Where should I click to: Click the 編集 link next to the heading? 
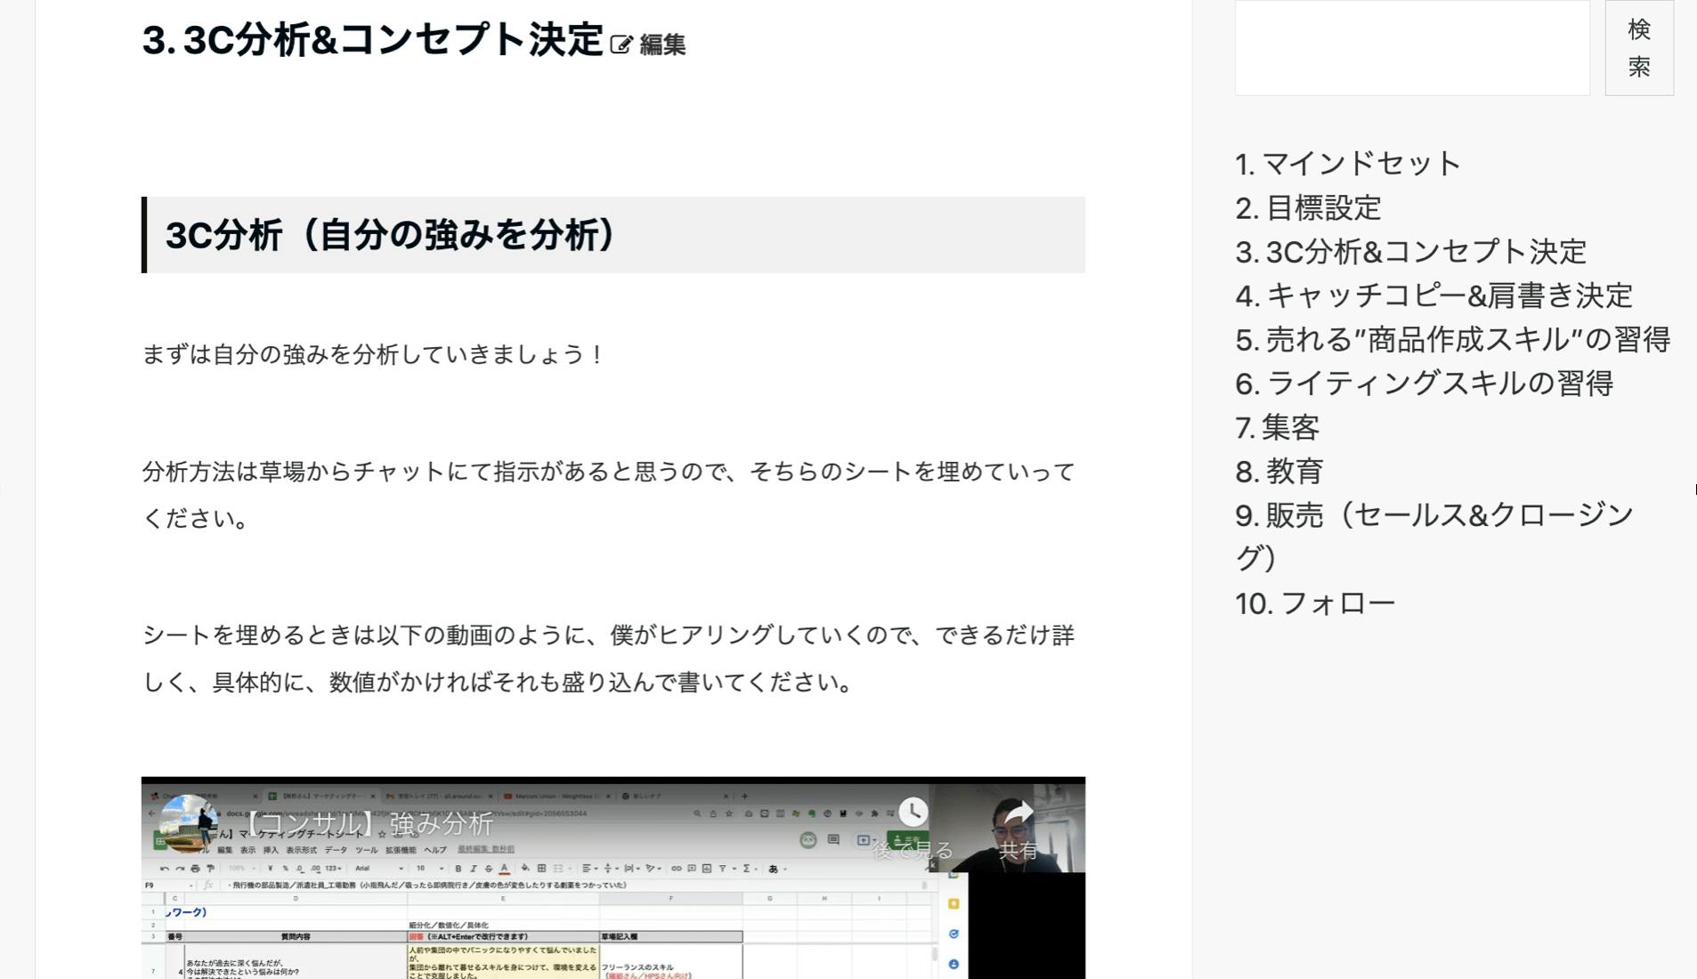pyautogui.click(x=662, y=44)
